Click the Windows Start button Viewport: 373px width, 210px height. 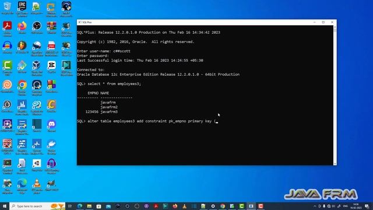click(5, 206)
